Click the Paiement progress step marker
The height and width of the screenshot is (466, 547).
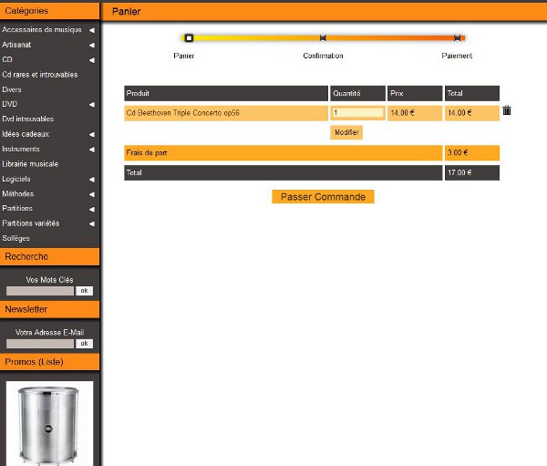(x=457, y=38)
